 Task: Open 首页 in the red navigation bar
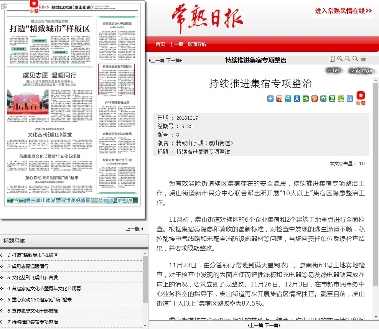coord(160,44)
